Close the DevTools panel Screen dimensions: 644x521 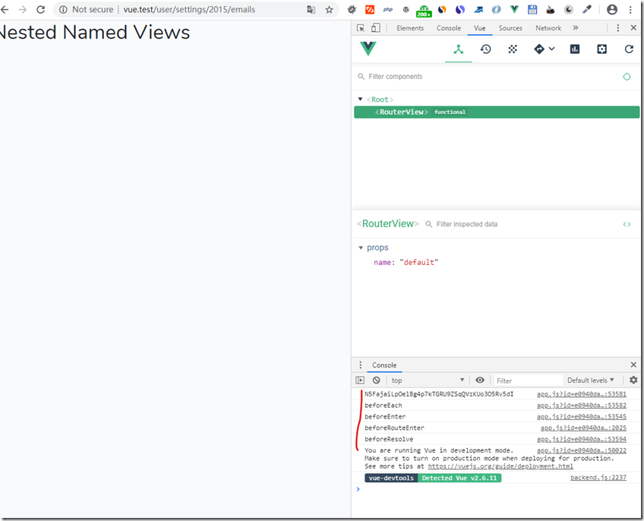[633, 28]
